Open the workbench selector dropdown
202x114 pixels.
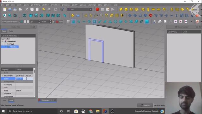click(80, 9)
